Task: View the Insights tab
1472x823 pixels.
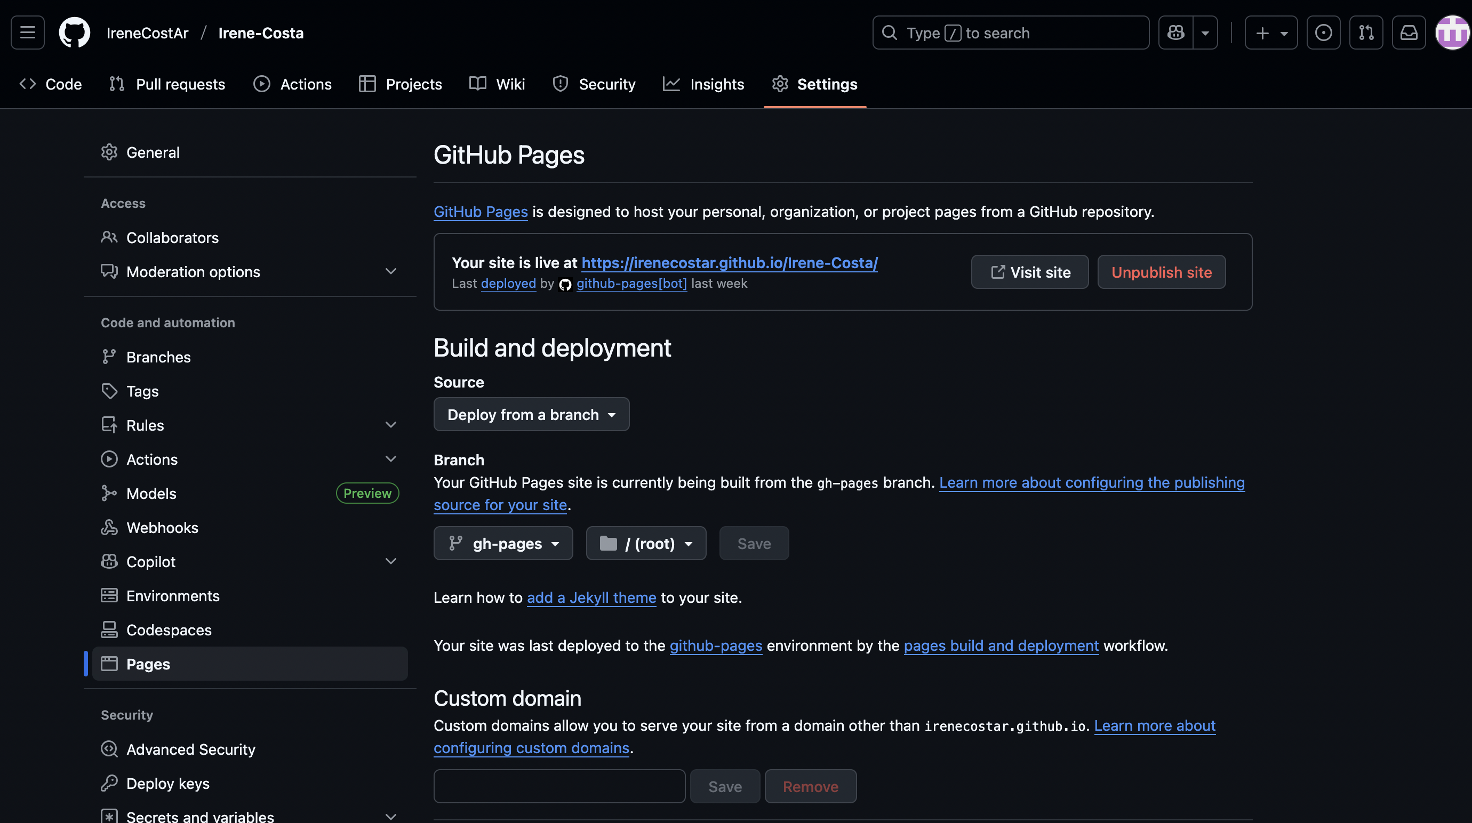Action: 703,84
